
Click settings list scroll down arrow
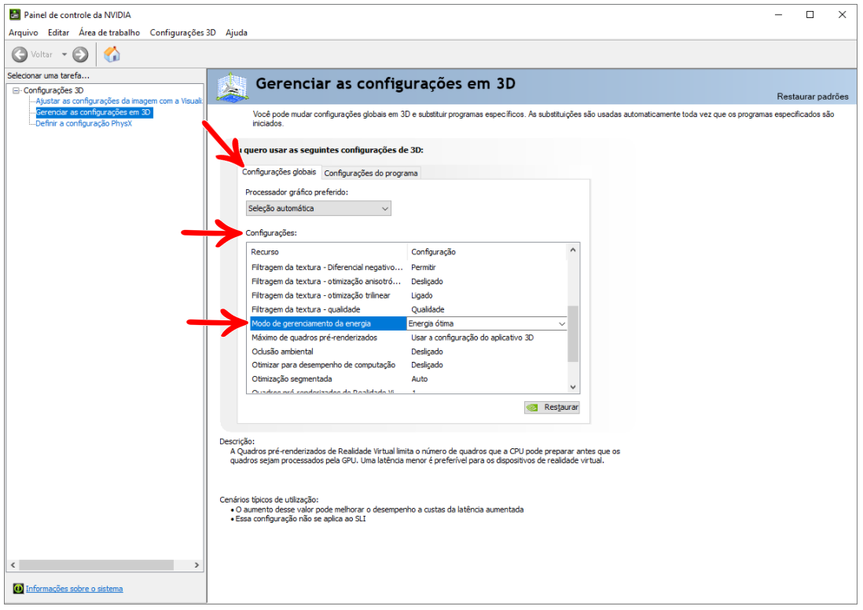(573, 387)
